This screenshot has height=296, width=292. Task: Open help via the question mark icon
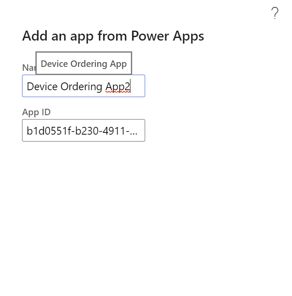[x=275, y=13]
